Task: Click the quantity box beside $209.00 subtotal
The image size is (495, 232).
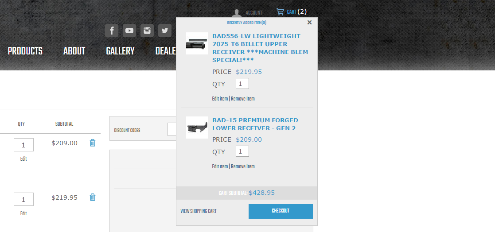Action: 23,145
